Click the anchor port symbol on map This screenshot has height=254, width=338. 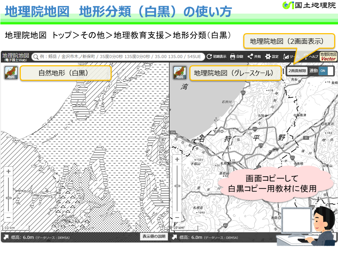click(216, 119)
